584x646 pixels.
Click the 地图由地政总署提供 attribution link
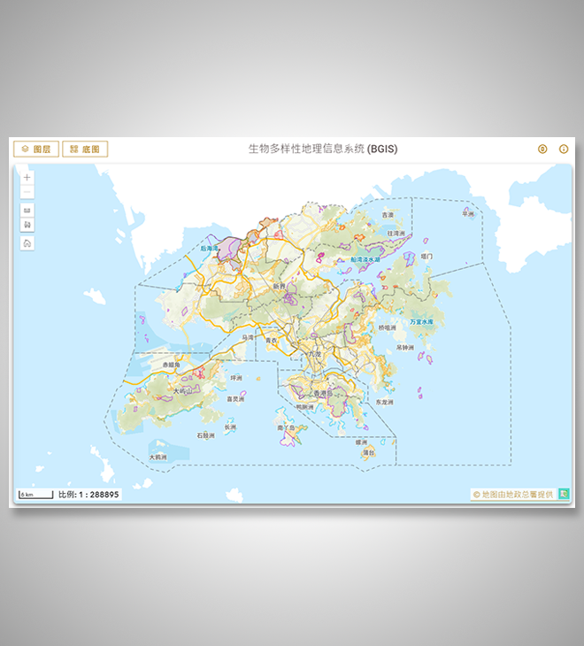512,494
